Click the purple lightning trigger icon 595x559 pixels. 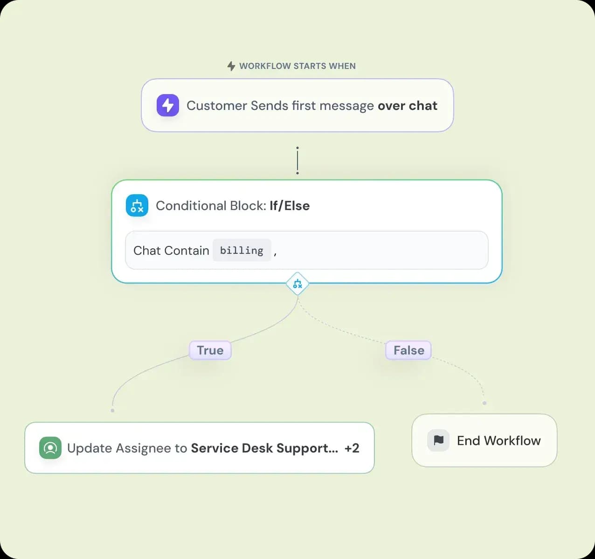click(x=167, y=105)
